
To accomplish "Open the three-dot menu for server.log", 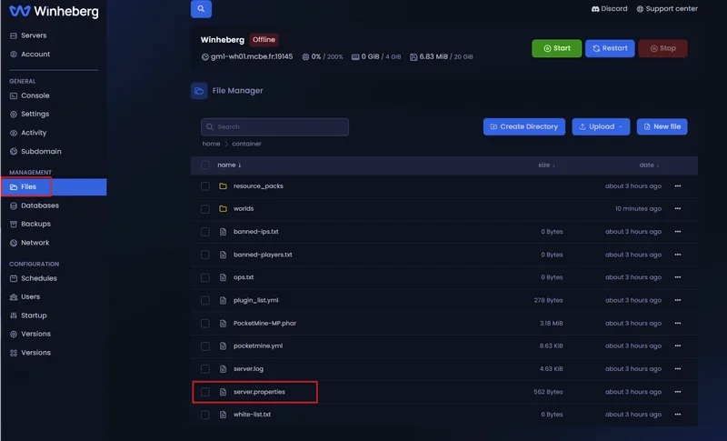I will (677, 368).
